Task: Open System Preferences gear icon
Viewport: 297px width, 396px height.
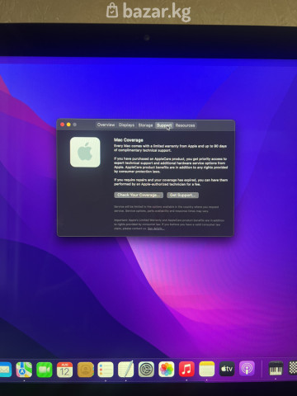Action: pos(146,369)
